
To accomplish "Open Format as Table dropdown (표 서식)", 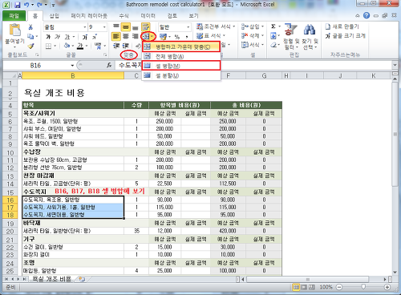I will pyautogui.click(x=211, y=36).
